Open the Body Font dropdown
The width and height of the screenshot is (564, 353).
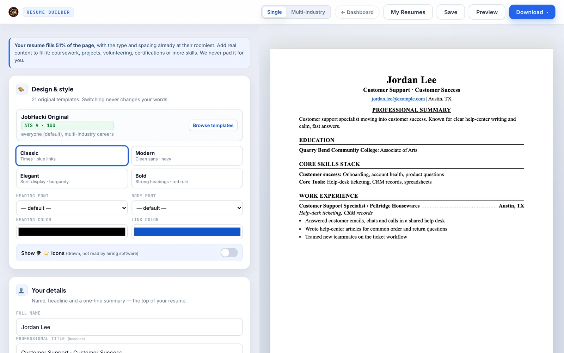[x=187, y=208]
